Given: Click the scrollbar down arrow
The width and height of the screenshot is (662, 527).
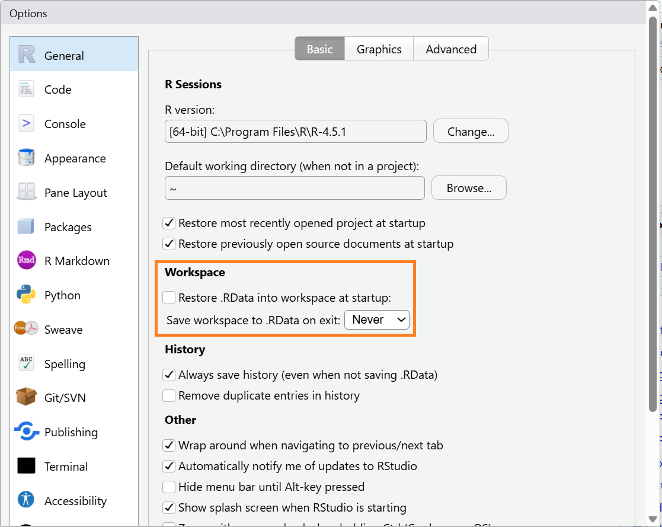Looking at the screenshot, I should 653,519.
